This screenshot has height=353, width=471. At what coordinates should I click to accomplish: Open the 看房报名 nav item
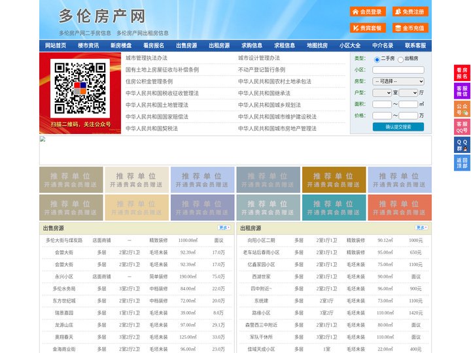pyautogui.click(x=154, y=46)
